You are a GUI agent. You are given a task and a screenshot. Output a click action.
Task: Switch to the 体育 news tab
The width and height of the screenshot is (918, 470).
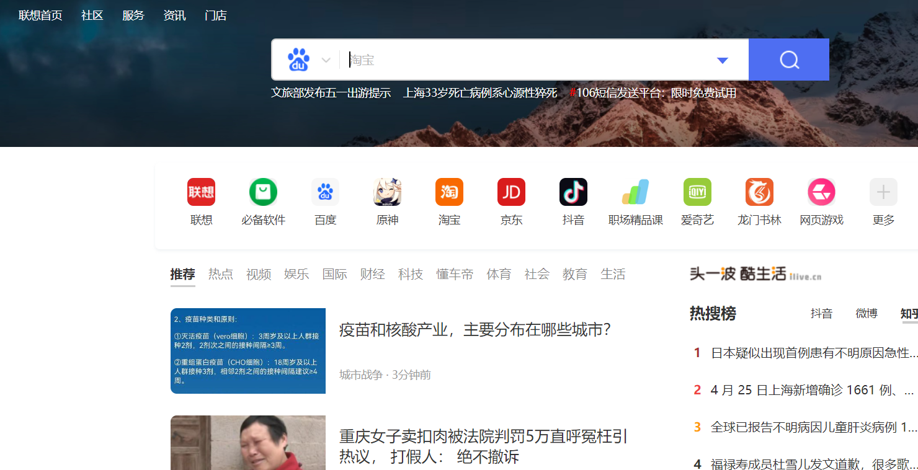(x=499, y=274)
